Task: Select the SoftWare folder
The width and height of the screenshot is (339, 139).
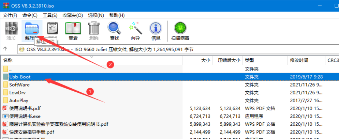Action: pyautogui.click(x=19, y=84)
